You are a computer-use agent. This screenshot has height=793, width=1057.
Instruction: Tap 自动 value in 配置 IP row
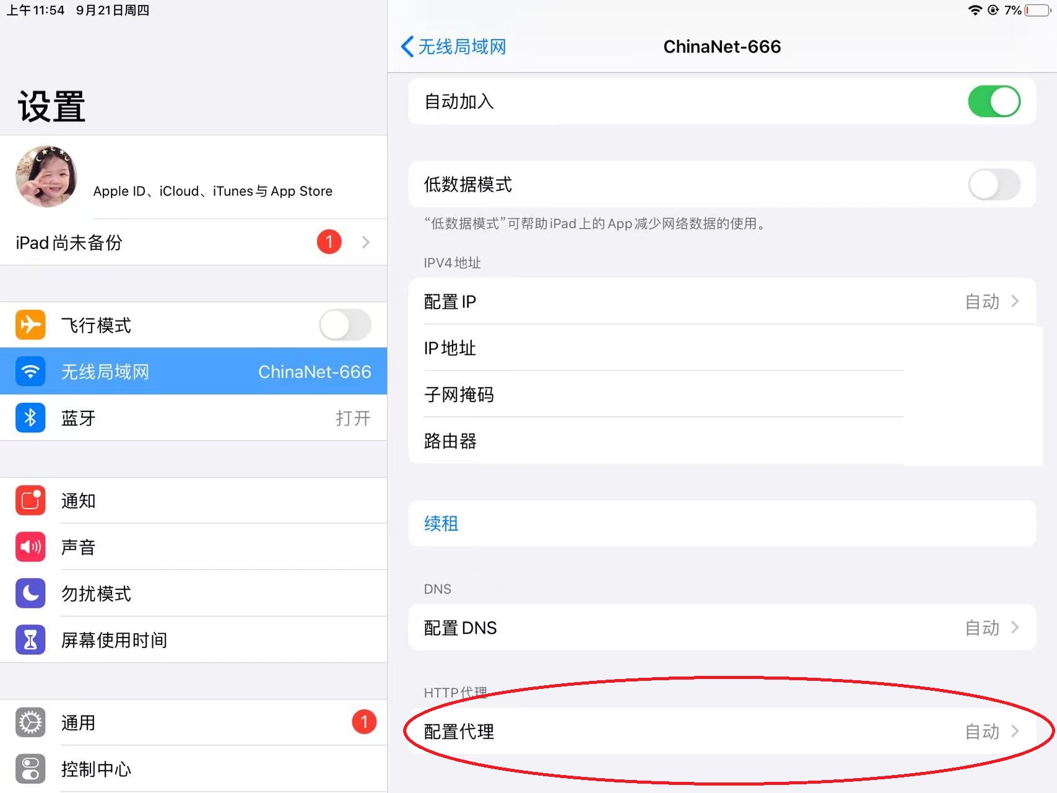[983, 302]
